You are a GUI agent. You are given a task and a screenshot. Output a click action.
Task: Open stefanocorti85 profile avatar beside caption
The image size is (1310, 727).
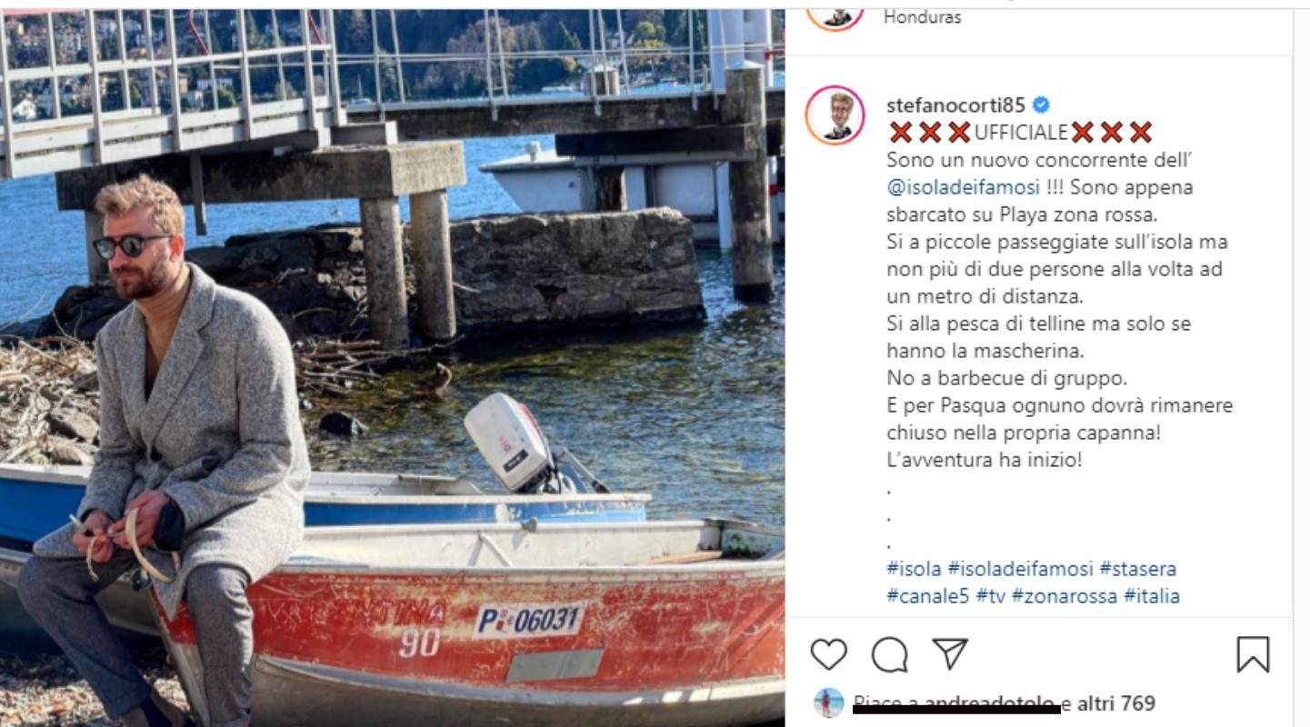[x=835, y=115]
